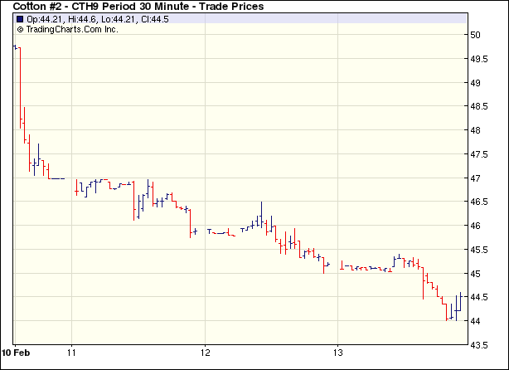
Task: Click the 44 price axis label
Action: tap(476, 321)
